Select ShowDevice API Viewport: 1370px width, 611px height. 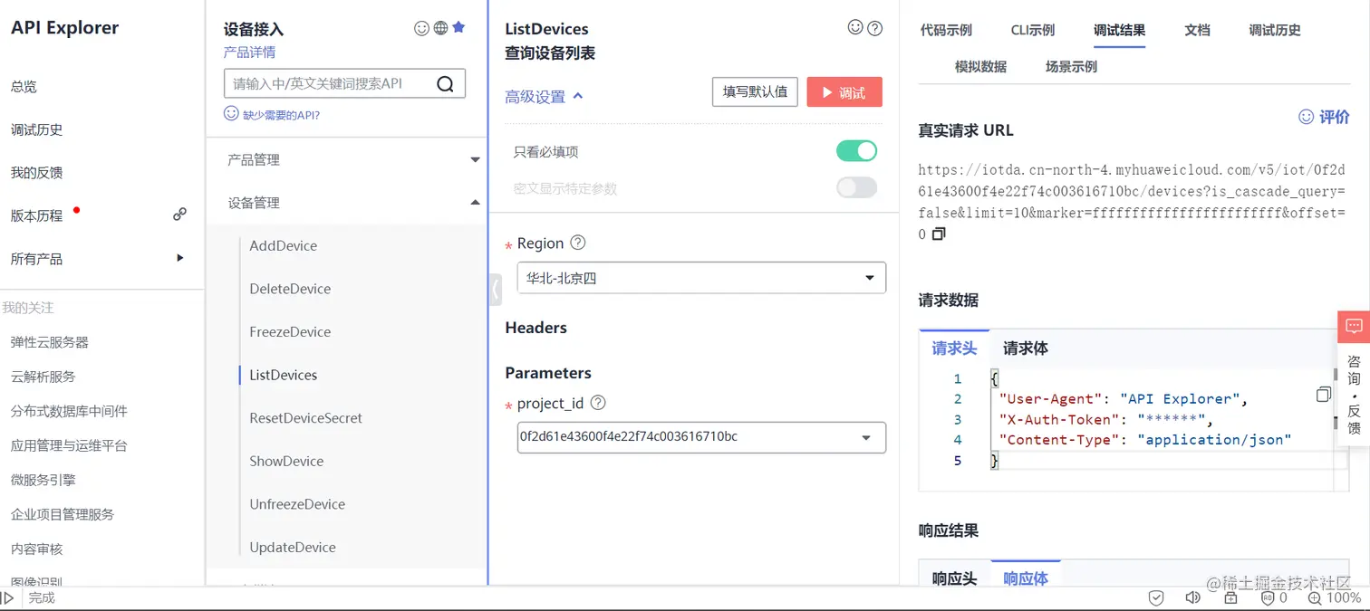286,461
